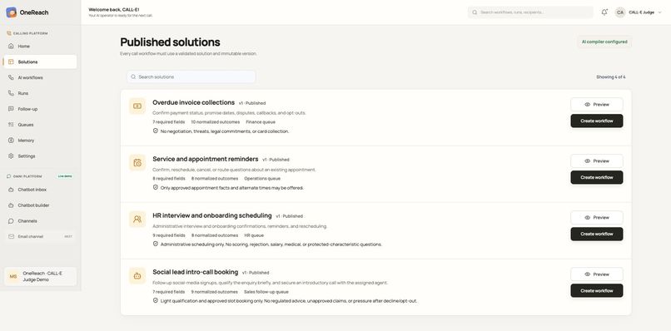Click the Service and appointment reminders calendar icon
The image size is (671, 331).
coord(137,162)
